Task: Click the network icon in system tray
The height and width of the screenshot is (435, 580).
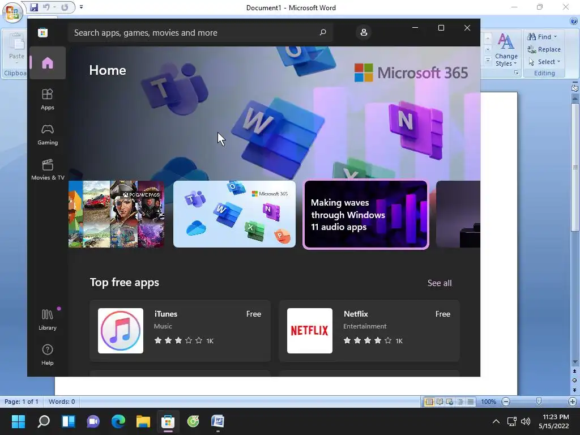Action: [512, 421]
